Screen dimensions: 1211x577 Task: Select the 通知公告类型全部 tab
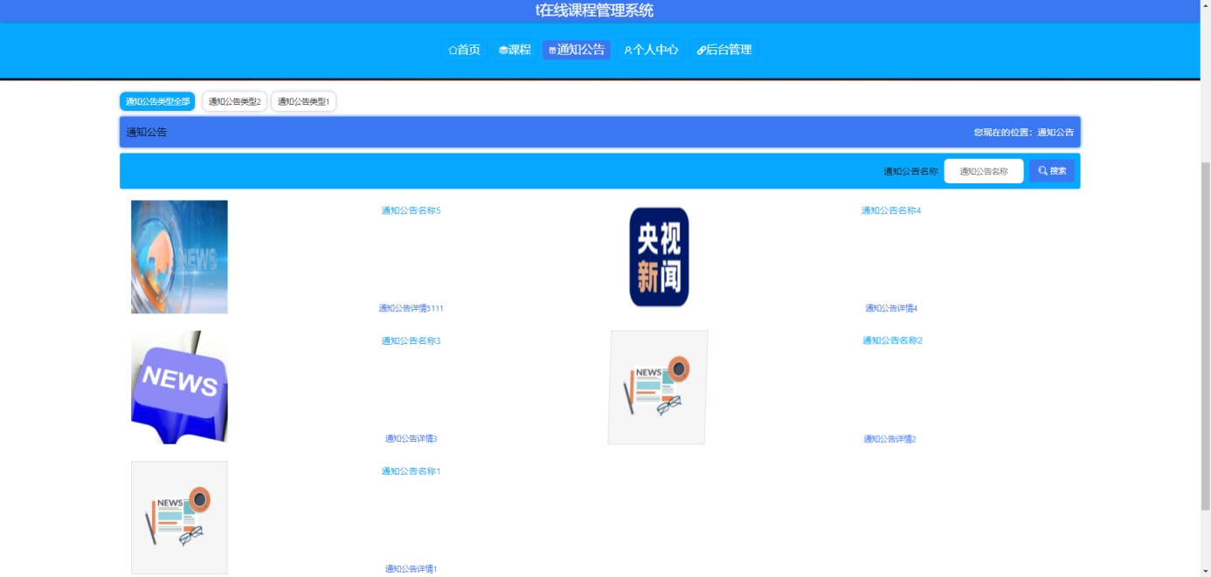click(157, 100)
